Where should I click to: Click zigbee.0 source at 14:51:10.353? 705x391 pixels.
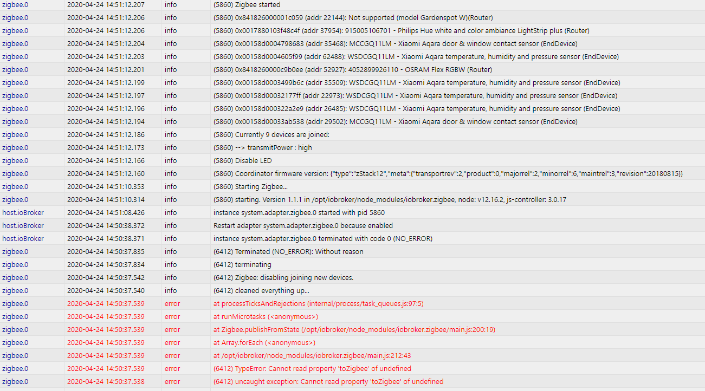[x=15, y=187]
